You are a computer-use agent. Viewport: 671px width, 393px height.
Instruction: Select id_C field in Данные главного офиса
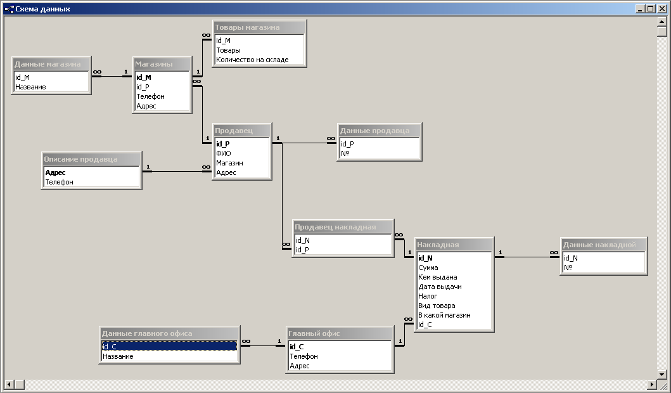[x=169, y=346]
